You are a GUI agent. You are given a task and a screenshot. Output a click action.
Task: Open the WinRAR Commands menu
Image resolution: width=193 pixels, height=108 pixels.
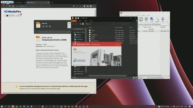(x=127, y=15)
